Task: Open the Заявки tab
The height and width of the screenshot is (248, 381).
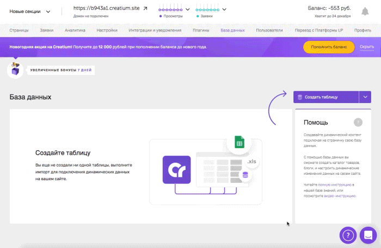Action: coord(47,30)
